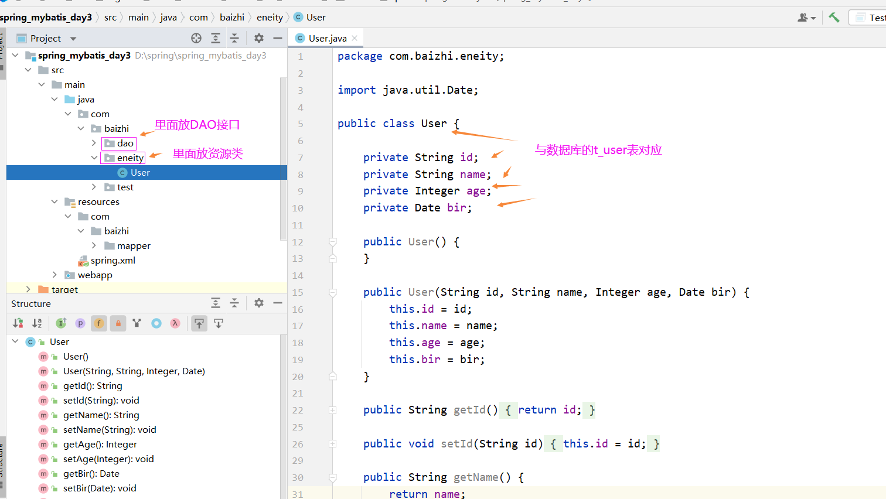The image size is (886, 499).
Task: Open the user account dropdown icon
Action: (x=806, y=18)
